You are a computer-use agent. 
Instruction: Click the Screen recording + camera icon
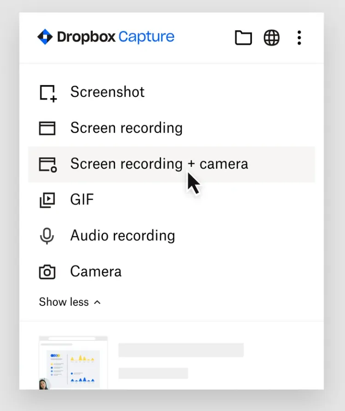(48, 164)
